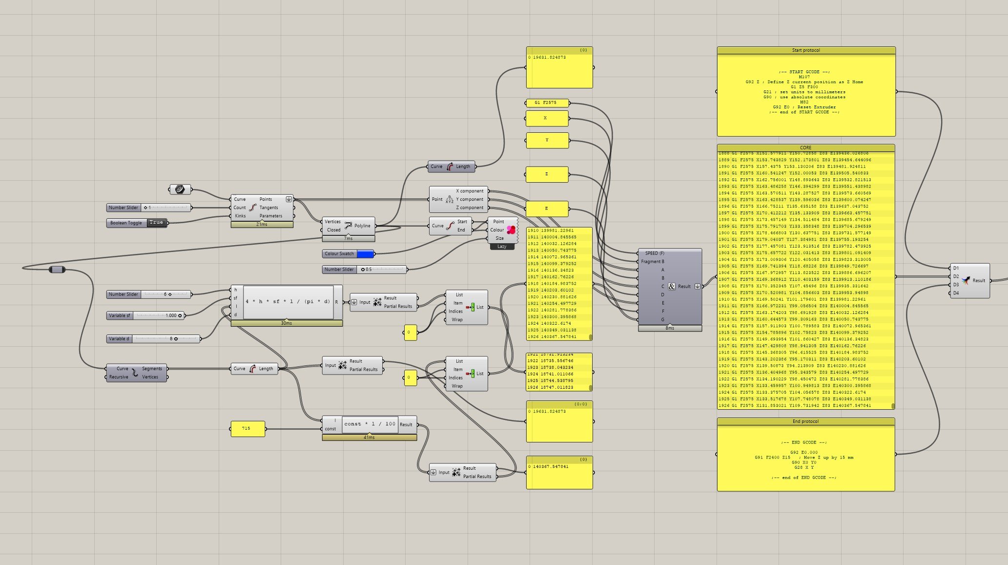Click the CORE panel scrollbar grip
The image size is (1008, 565).
coord(893,406)
